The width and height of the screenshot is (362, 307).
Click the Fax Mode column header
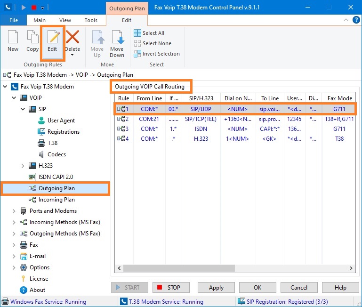[339, 98]
